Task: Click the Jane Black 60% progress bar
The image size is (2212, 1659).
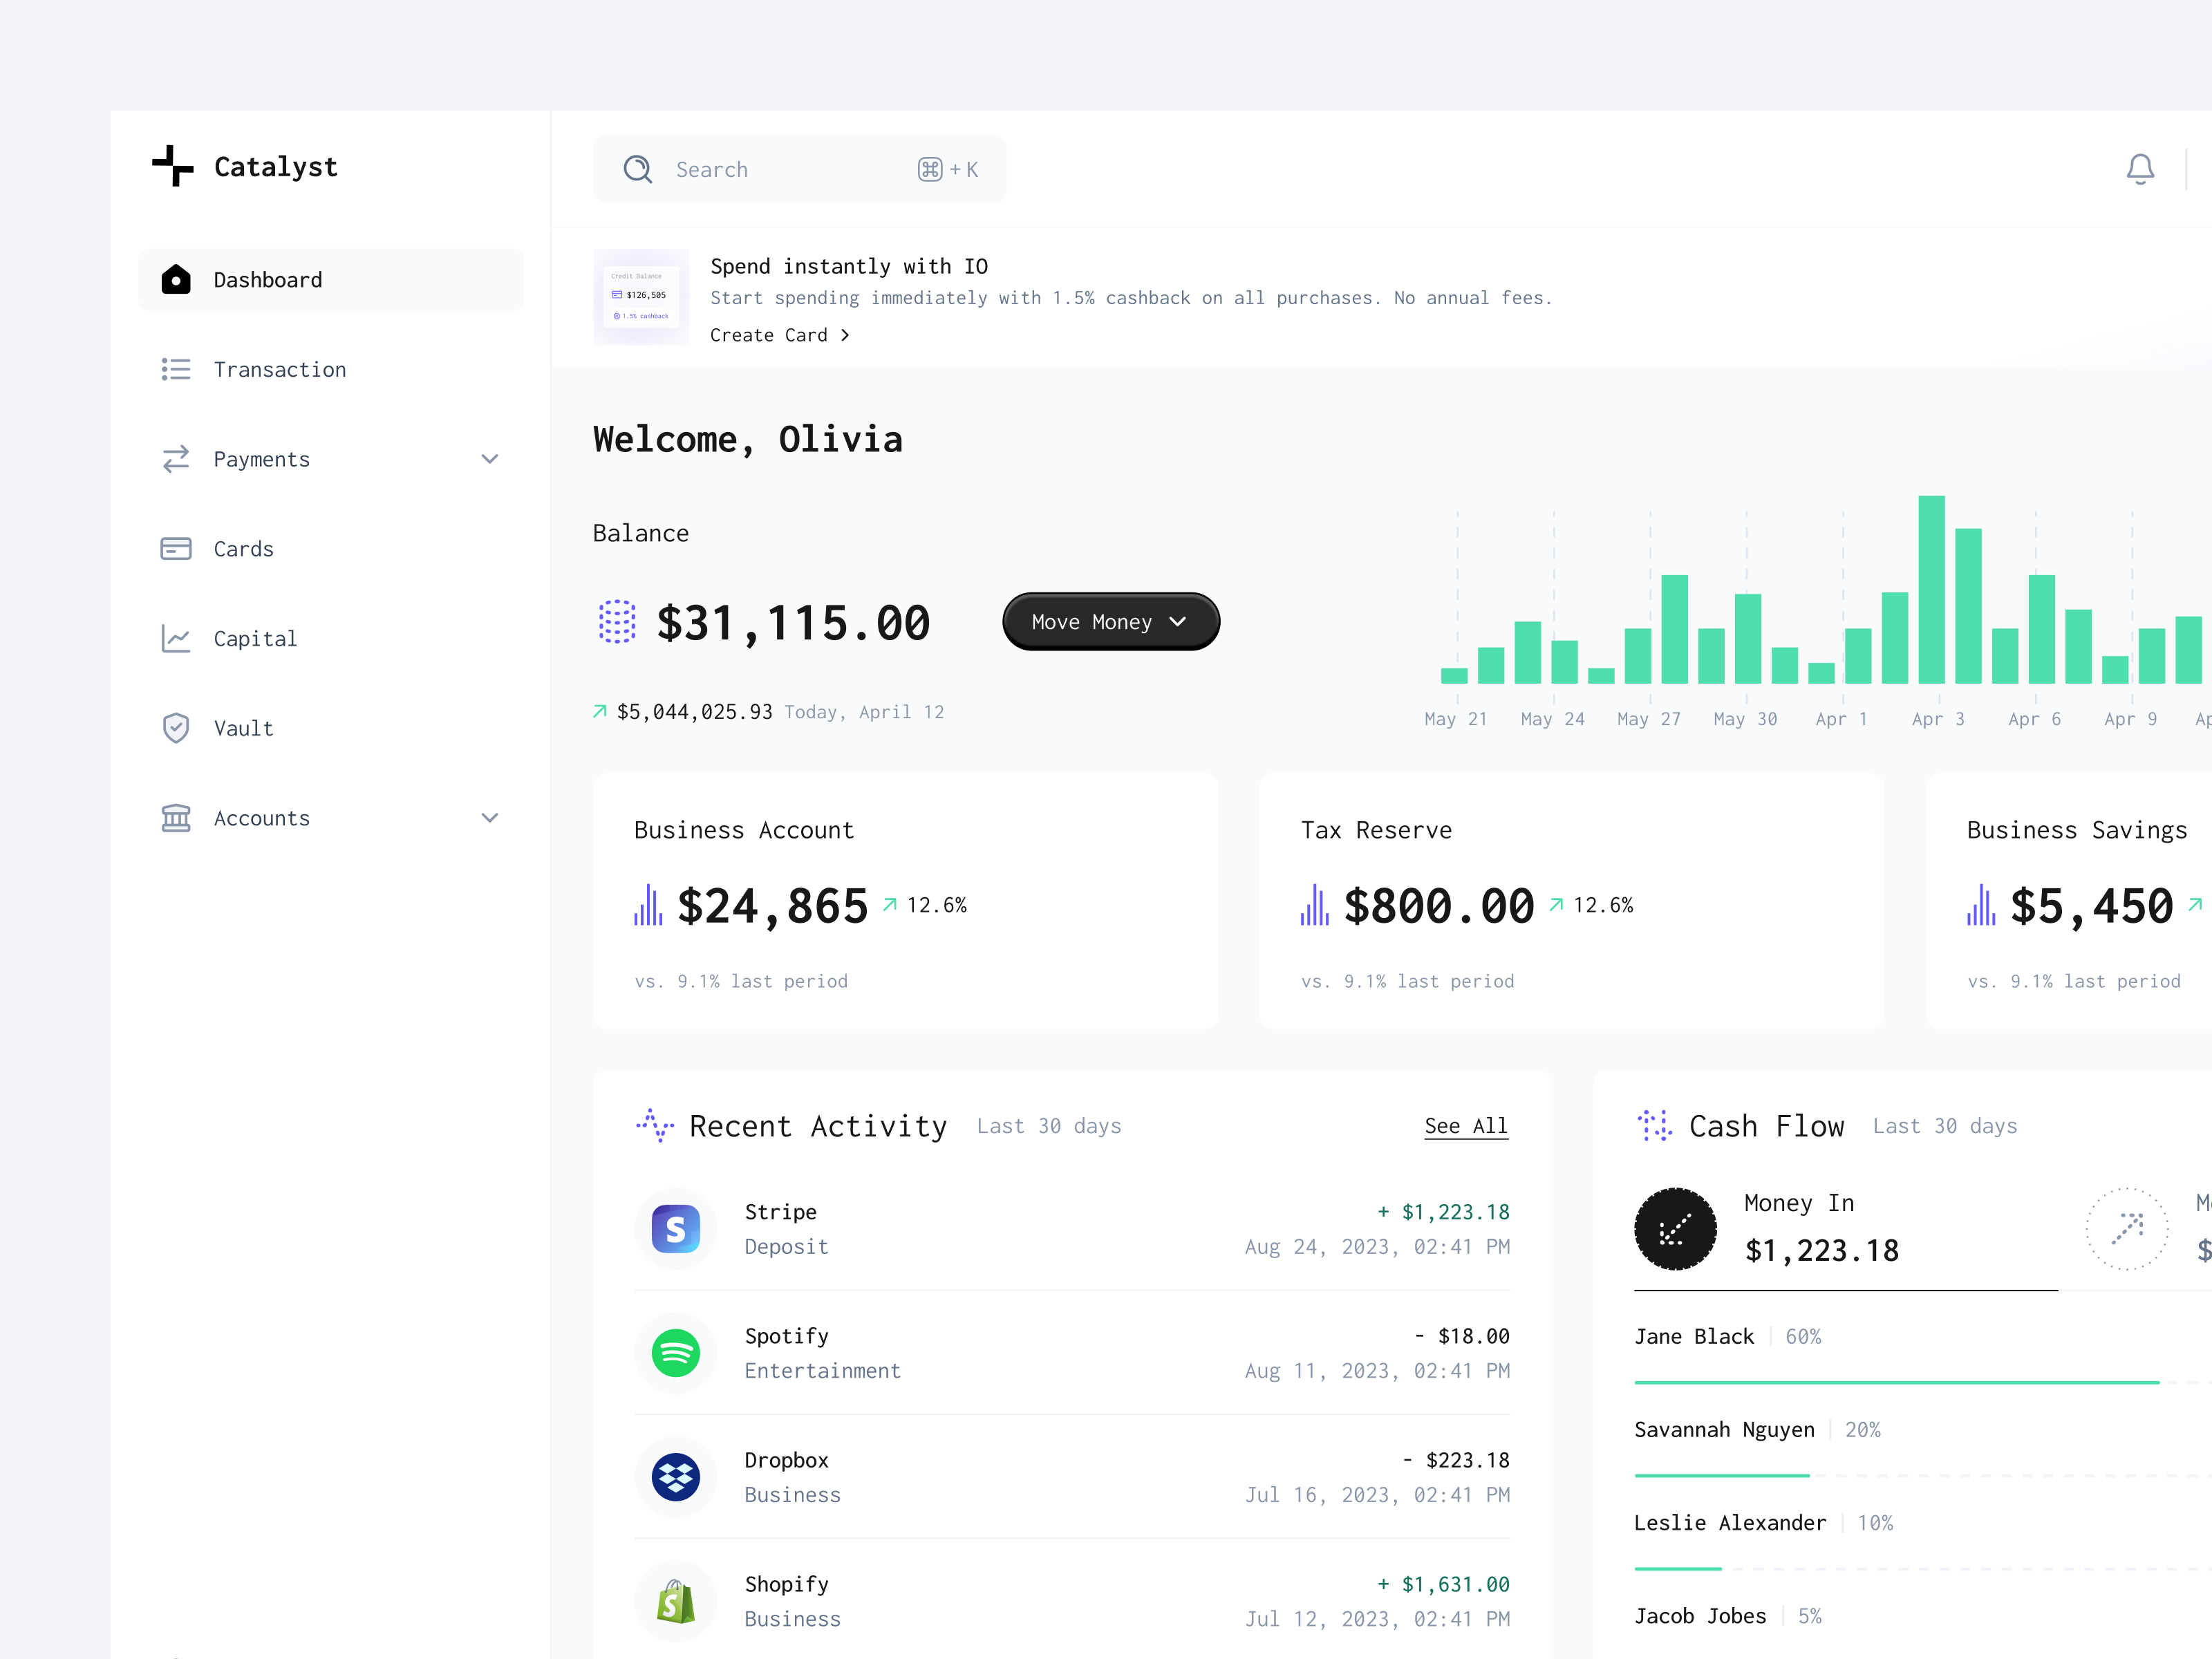Action: (x=1923, y=1382)
